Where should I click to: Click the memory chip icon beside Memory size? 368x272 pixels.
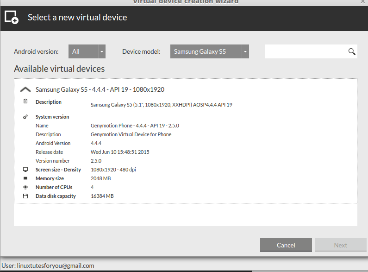pyautogui.click(x=25, y=178)
